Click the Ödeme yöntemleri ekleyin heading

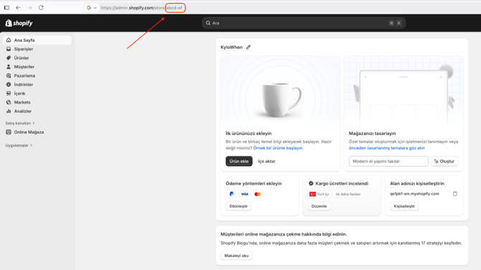click(x=253, y=184)
